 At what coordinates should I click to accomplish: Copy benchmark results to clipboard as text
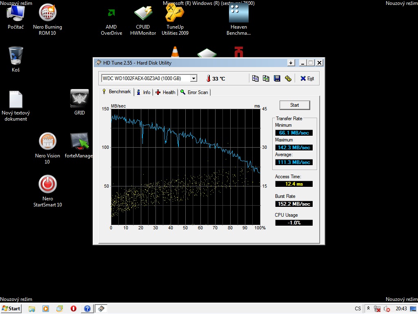[x=256, y=78]
